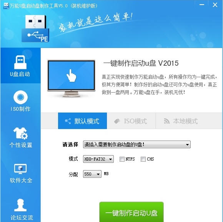This screenshot has height=222, width=223.
Task: Open the 软件大全 monitor icon
Action: (20, 169)
